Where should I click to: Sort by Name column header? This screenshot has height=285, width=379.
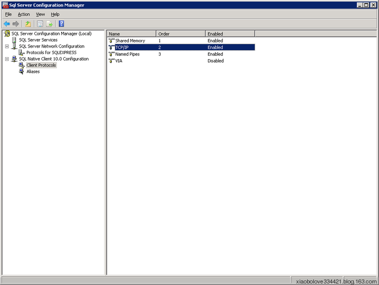(x=132, y=34)
